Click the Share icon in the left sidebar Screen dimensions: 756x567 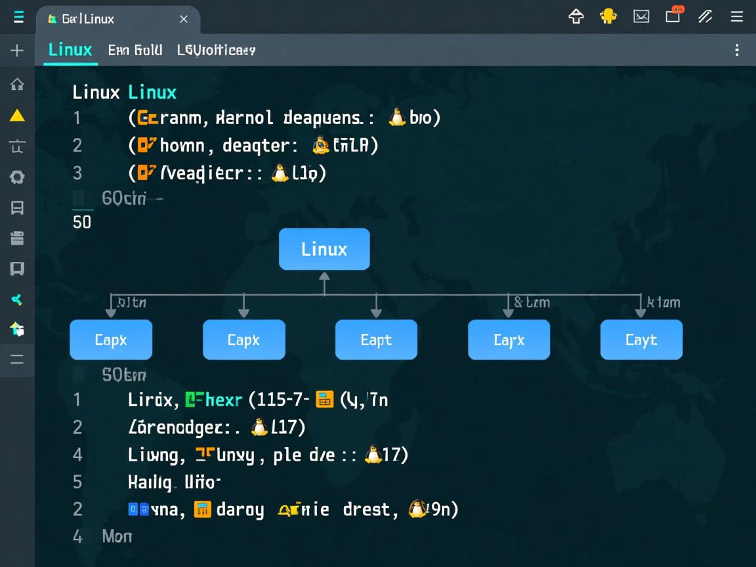coord(17,299)
